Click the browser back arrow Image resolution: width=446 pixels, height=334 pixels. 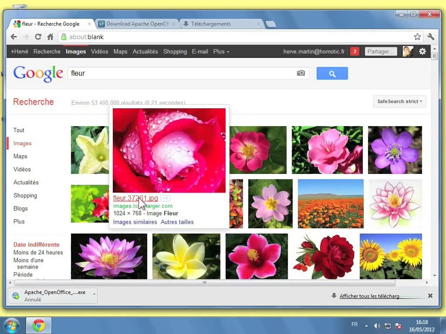[13, 37]
